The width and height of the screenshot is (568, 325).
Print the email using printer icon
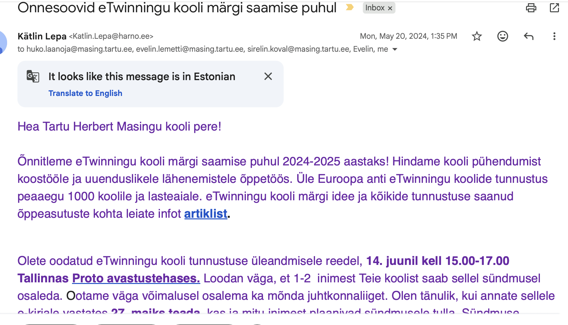[531, 7]
